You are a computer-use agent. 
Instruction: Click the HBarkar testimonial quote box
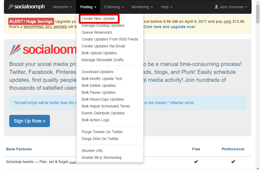tap(128, 103)
